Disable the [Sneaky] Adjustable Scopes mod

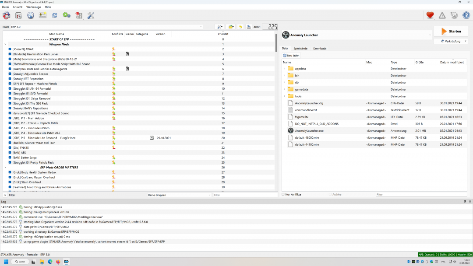[10, 74]
